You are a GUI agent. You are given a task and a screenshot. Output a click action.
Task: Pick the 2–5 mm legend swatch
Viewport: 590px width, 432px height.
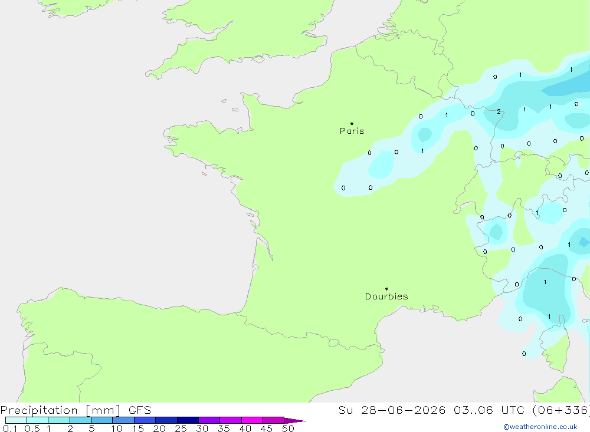click(x=80, y=420)
